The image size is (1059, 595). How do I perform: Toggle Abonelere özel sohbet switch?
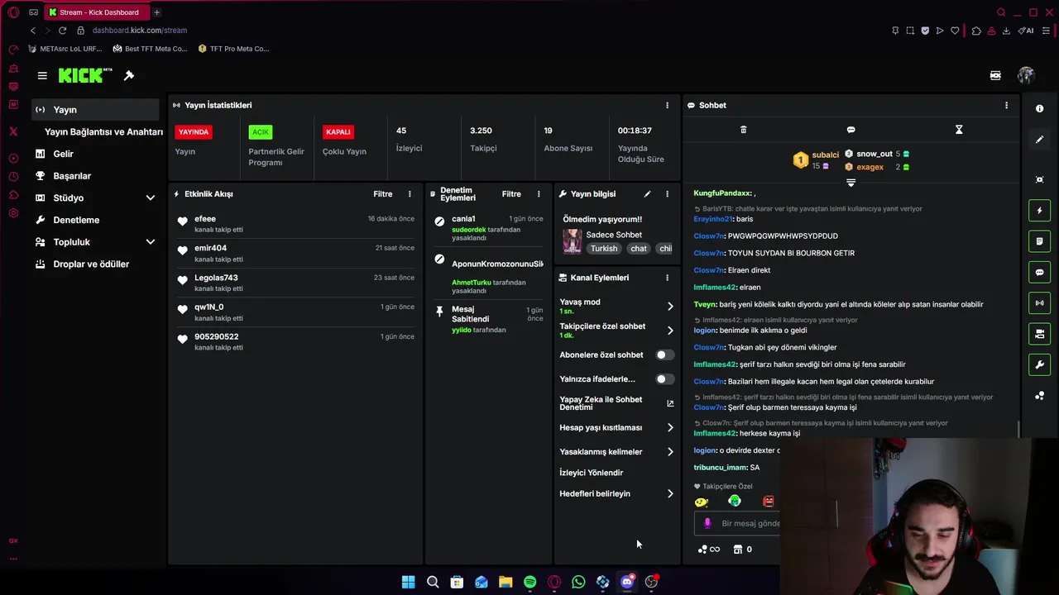tap(664, 355)
